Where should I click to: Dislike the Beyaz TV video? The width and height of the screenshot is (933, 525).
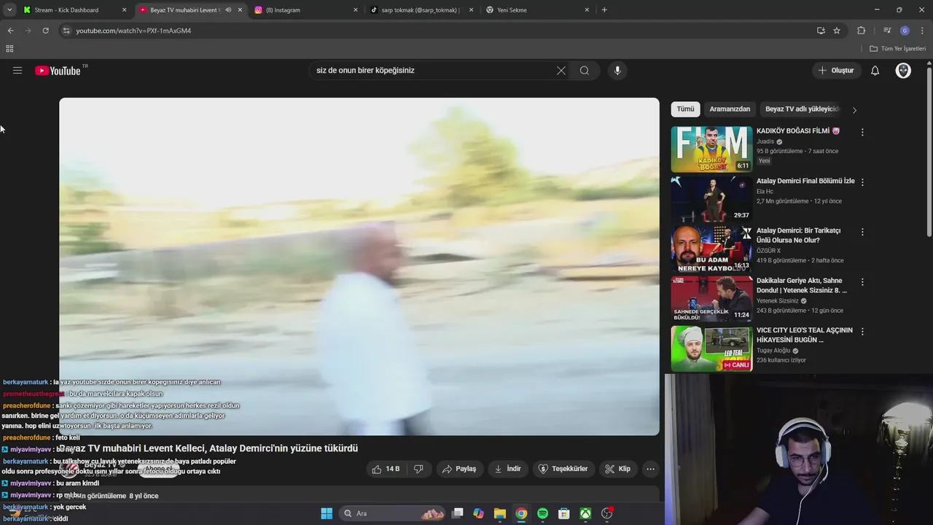click(x=418, y=469)
